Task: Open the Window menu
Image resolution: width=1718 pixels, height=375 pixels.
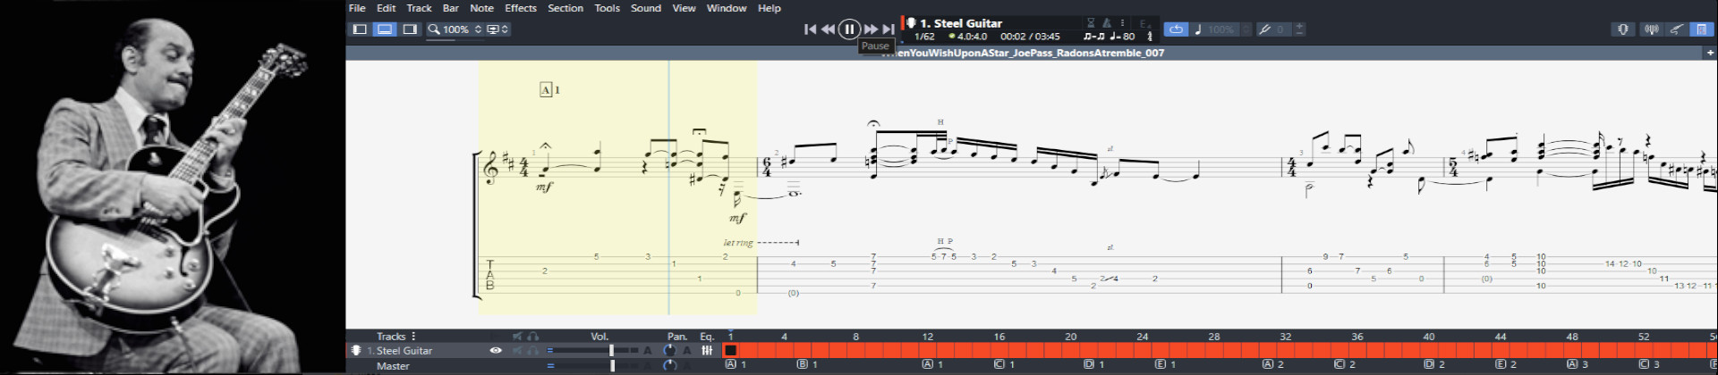Action: pos(727,8)
